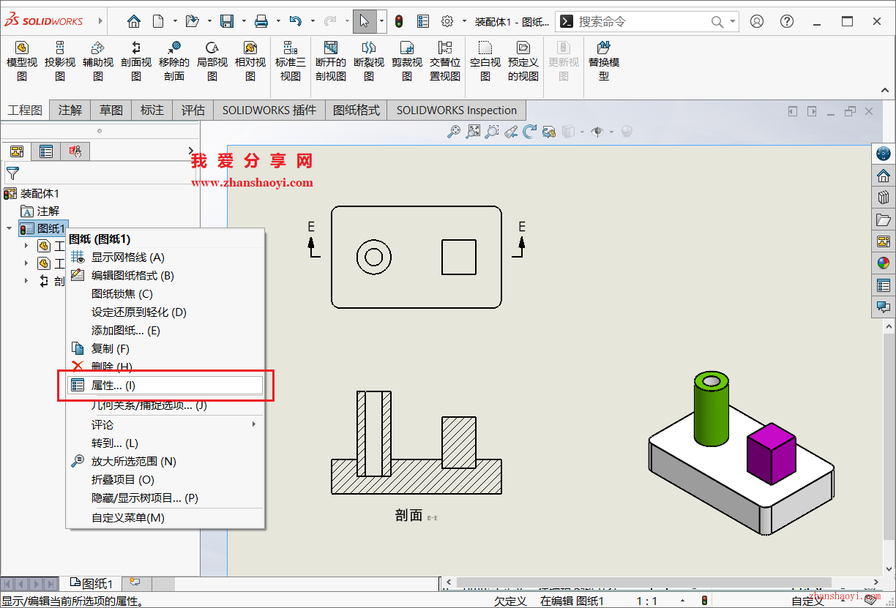The width and height of the screenshot is (896, 608).
Task: Click the Predefined View (预定义的视图) tool
Action: (523, 61)
